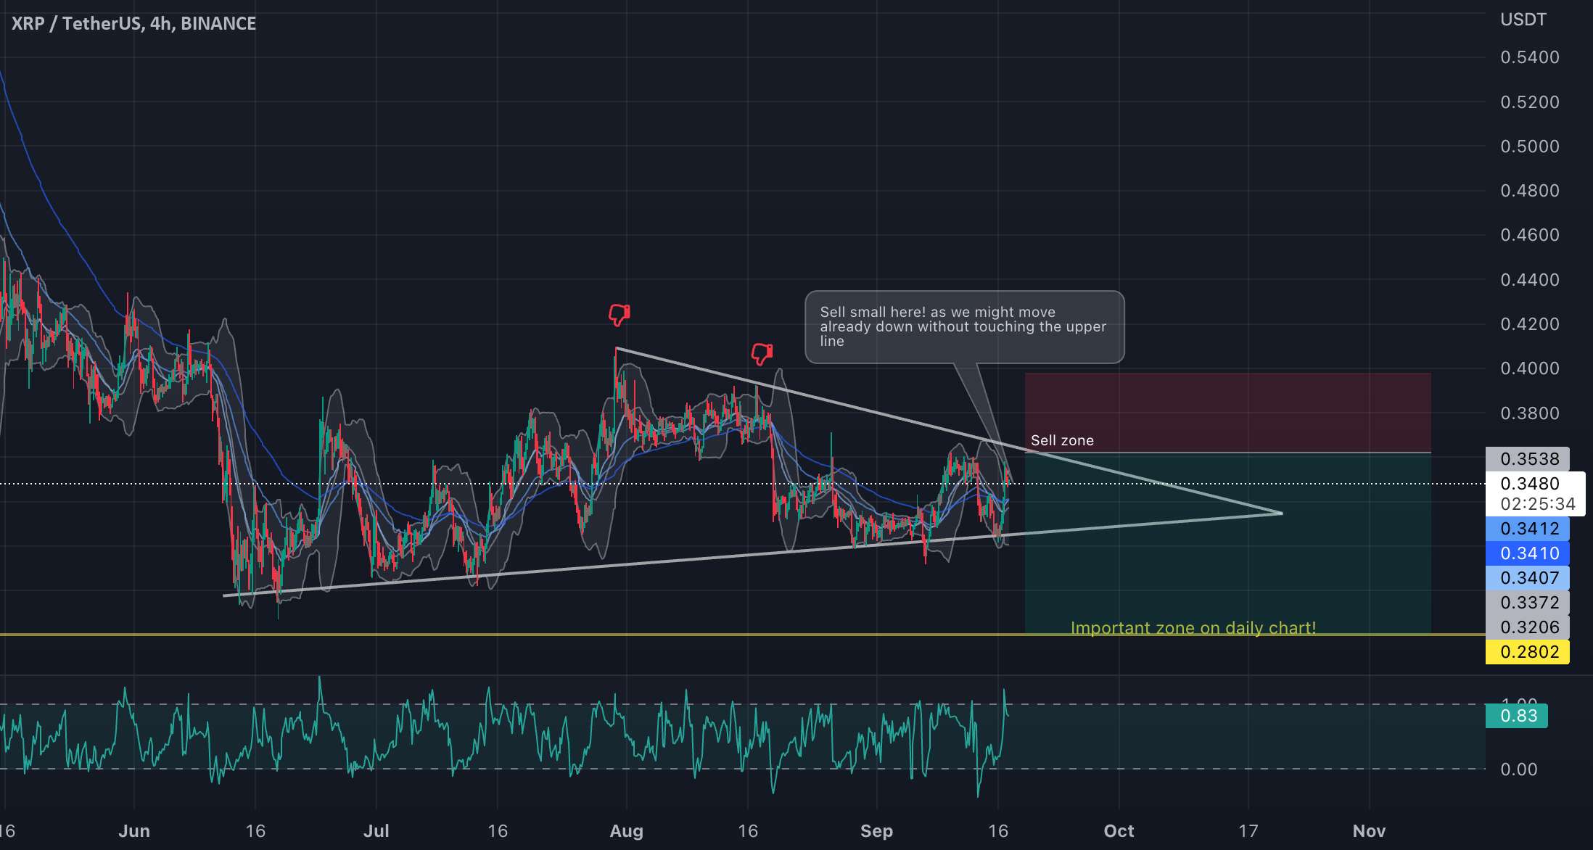Click the 0.5400 price axis label
1593x850 pixels.
pyautogui.click(x=1529, y=57)
